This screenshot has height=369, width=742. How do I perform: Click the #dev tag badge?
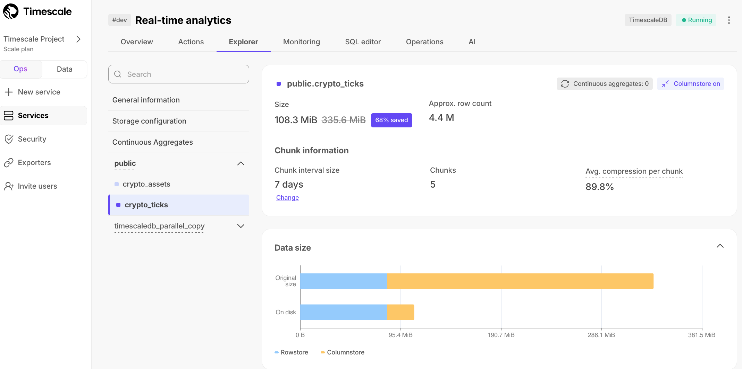(120, 20)
